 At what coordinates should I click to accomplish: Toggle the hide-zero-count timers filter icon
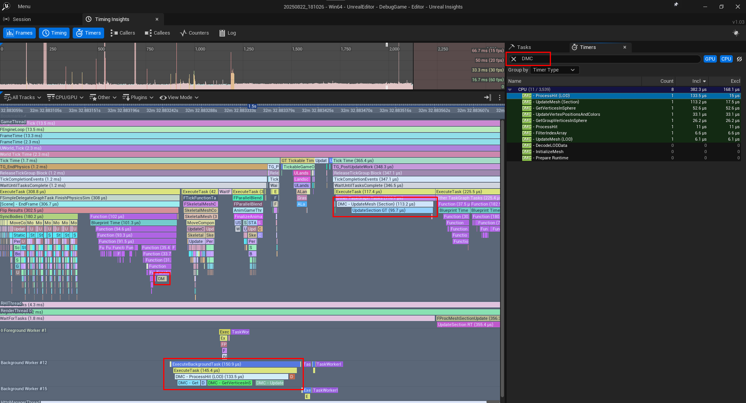click(x=739, y=59)
